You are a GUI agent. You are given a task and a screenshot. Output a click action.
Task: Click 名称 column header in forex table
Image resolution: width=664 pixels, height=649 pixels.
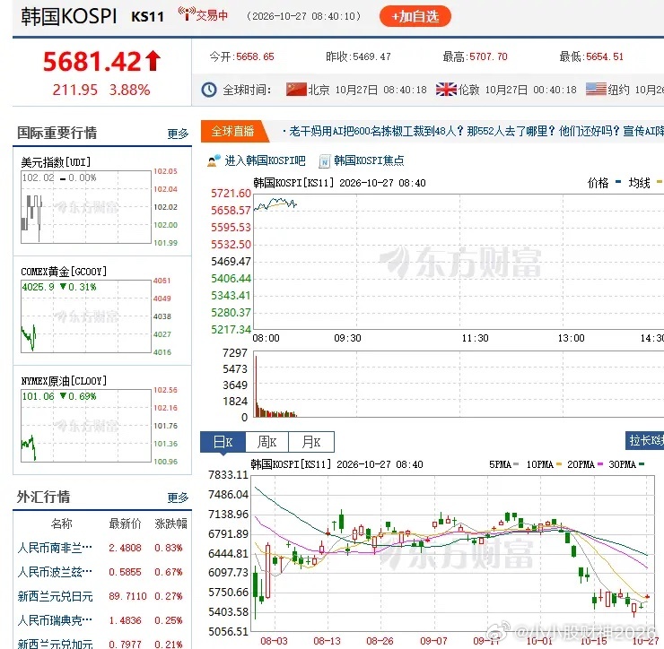(61, 524)
